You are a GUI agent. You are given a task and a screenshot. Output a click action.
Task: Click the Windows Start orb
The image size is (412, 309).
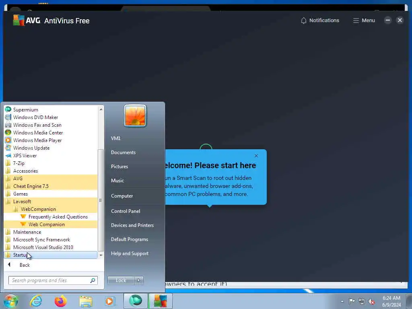tap(10, 301)
